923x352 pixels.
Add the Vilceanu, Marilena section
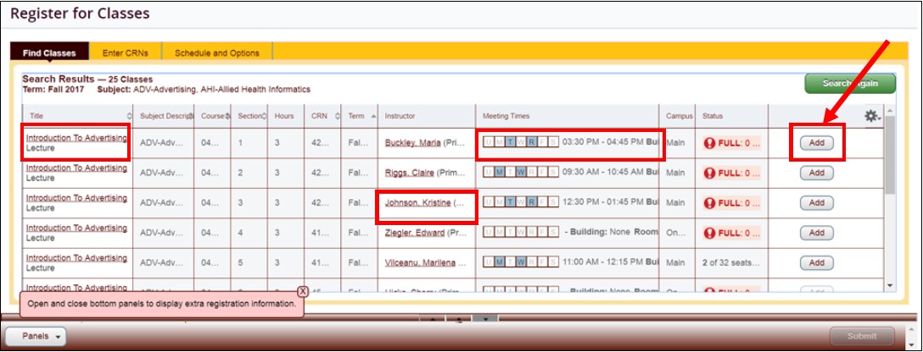[x=816, y=262]
